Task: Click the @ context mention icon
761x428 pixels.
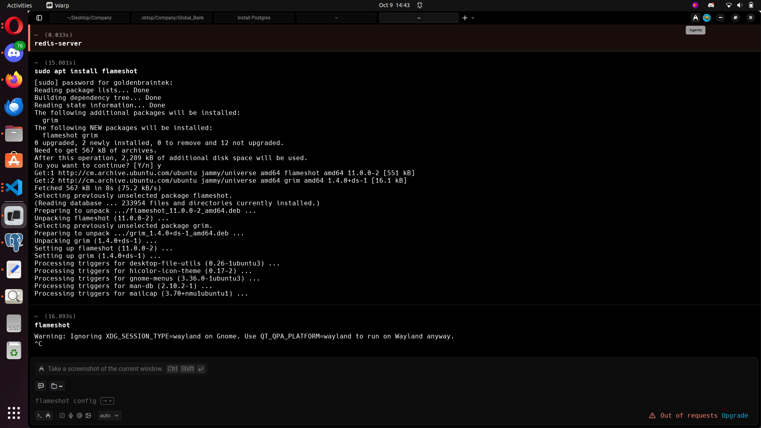Action: (79, 416)
